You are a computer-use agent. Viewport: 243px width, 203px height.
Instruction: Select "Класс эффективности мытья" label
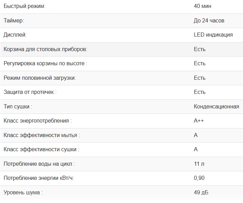pyautogui.click(x=42, y=135)
